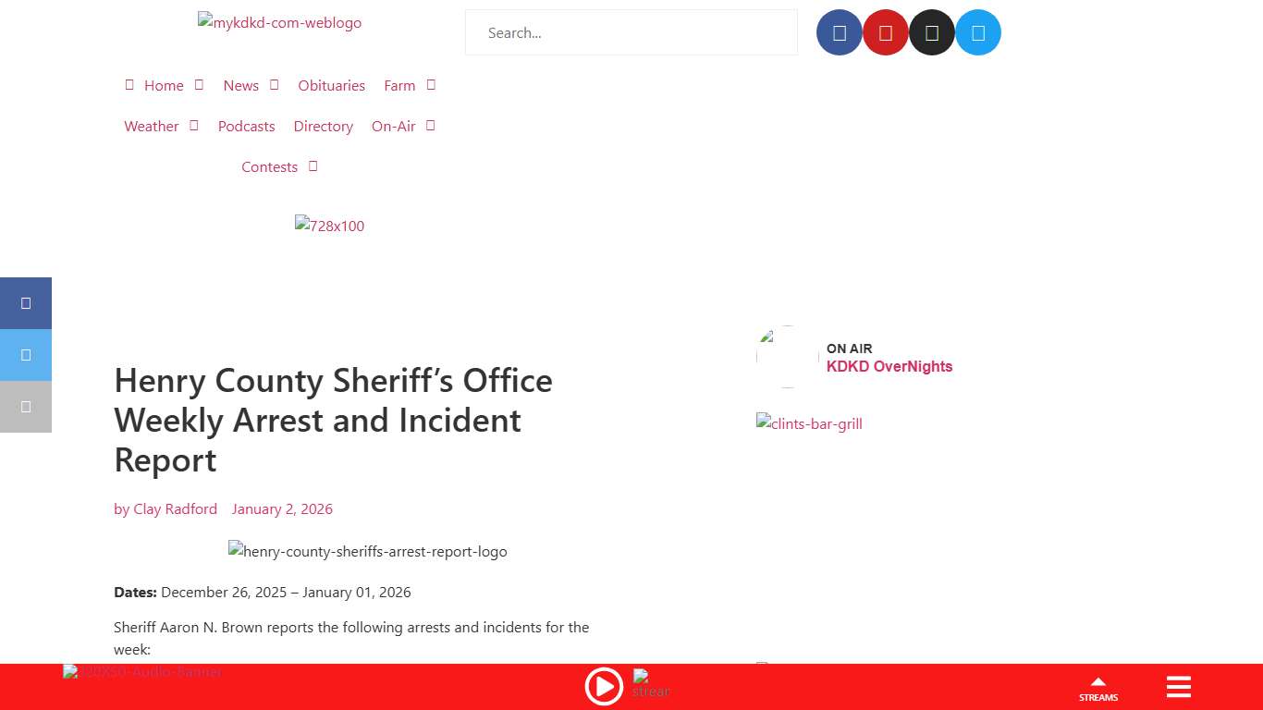This screenshot has height=710, width=1263.
Task: Expand the Weather dropdown menu
Action: [x=152, y=126]
